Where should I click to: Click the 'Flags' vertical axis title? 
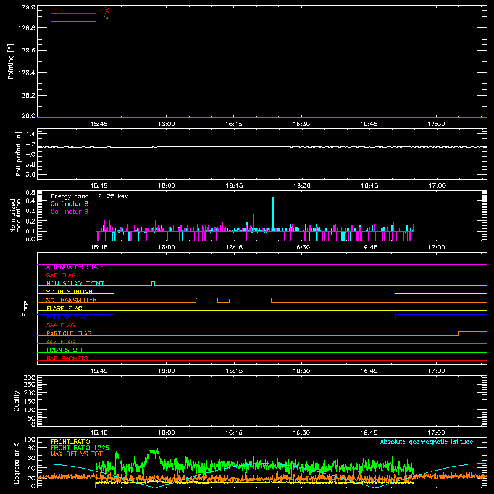point(25,308)
